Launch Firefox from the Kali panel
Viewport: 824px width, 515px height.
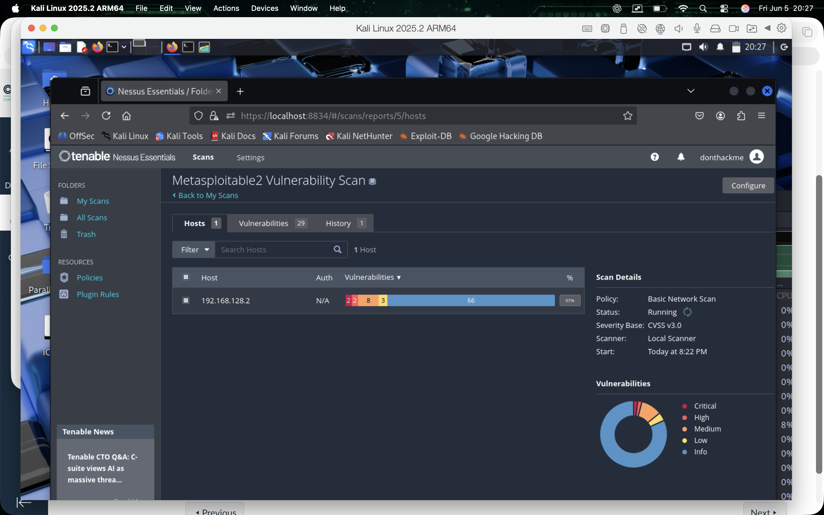coord(97,47)
